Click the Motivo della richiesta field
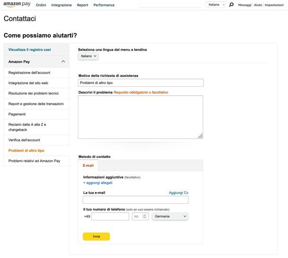The height and width of the screenshot is (258, 288). pos(141,83)
